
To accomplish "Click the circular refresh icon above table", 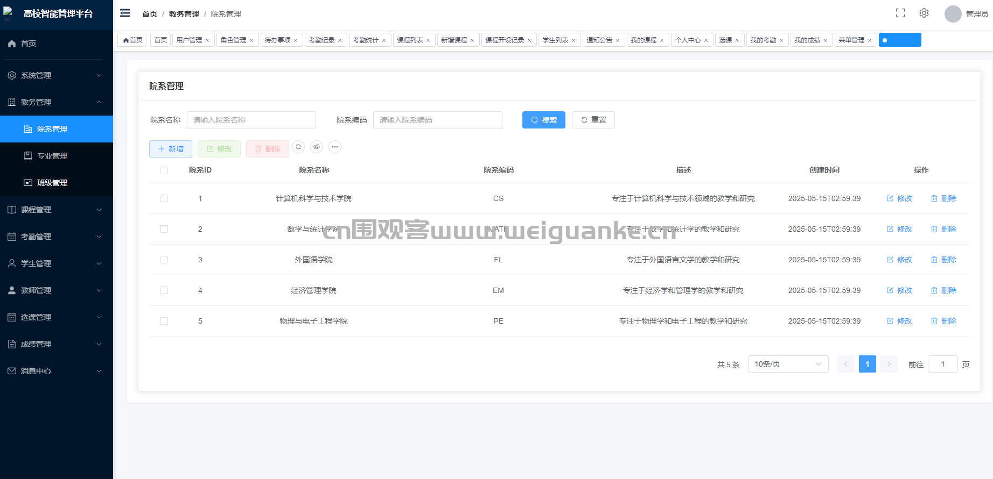I will (x=298, y=147).
